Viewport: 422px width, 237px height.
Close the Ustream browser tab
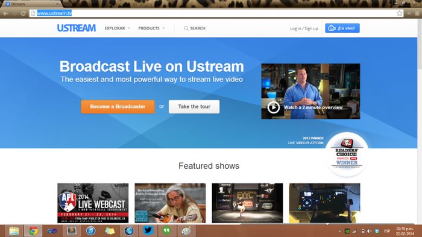click(57, 4)
